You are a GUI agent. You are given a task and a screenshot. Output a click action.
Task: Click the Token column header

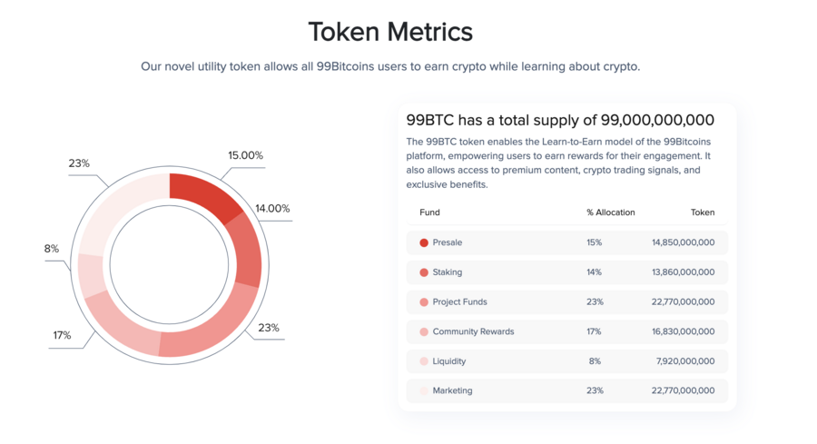702,212
